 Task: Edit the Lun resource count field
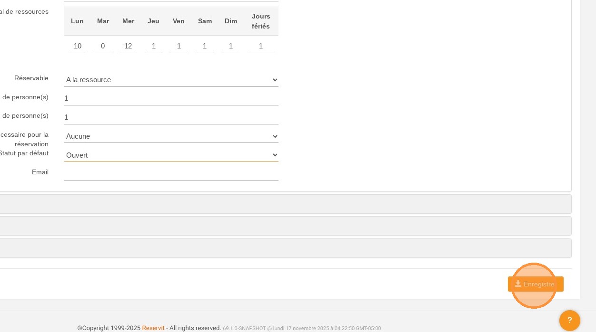coord(77,46)
